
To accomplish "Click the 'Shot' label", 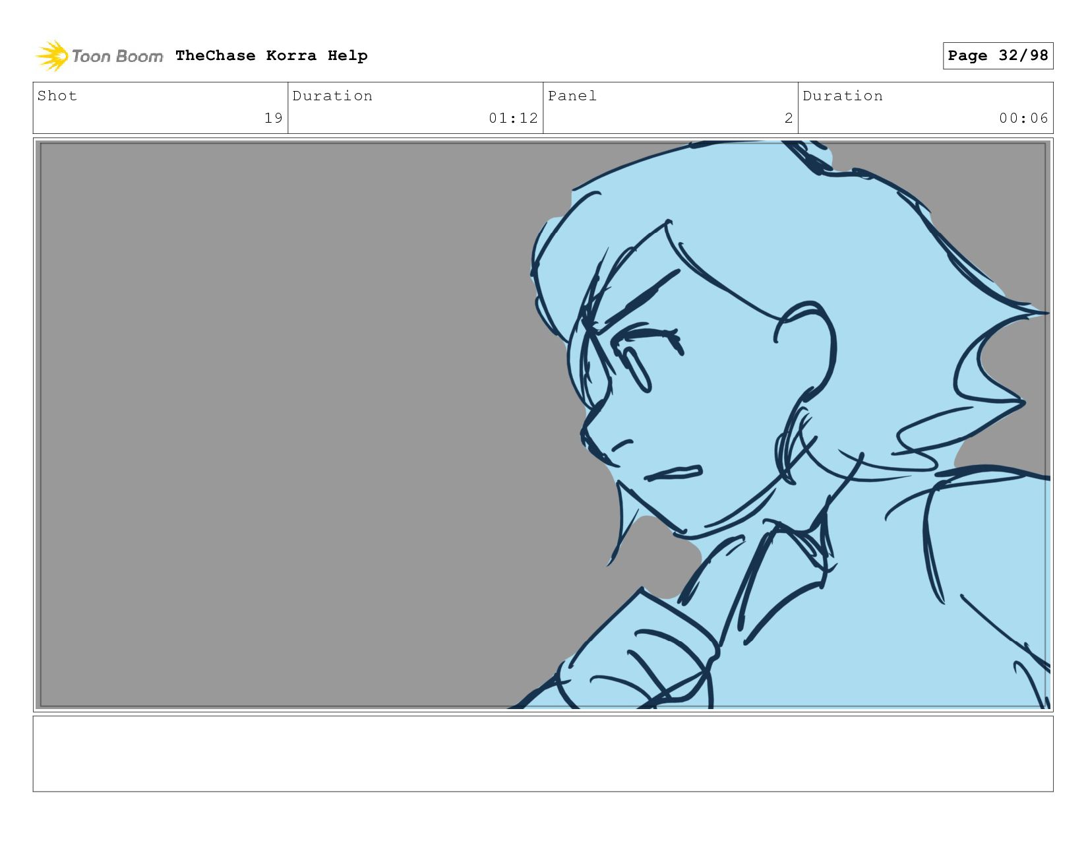I will tap(57, 96).
